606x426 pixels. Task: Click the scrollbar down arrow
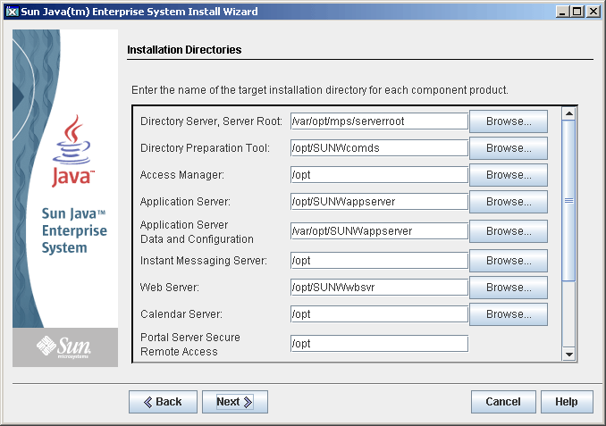coord(568,354)
